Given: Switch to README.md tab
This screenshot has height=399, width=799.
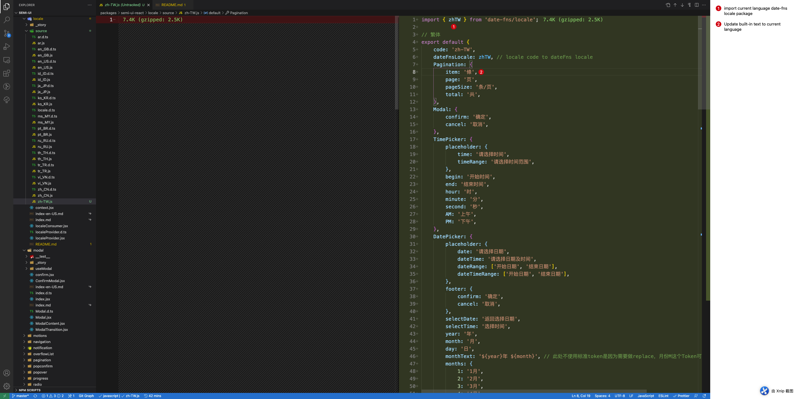Looking at the screenshot, I should point(171,5).
